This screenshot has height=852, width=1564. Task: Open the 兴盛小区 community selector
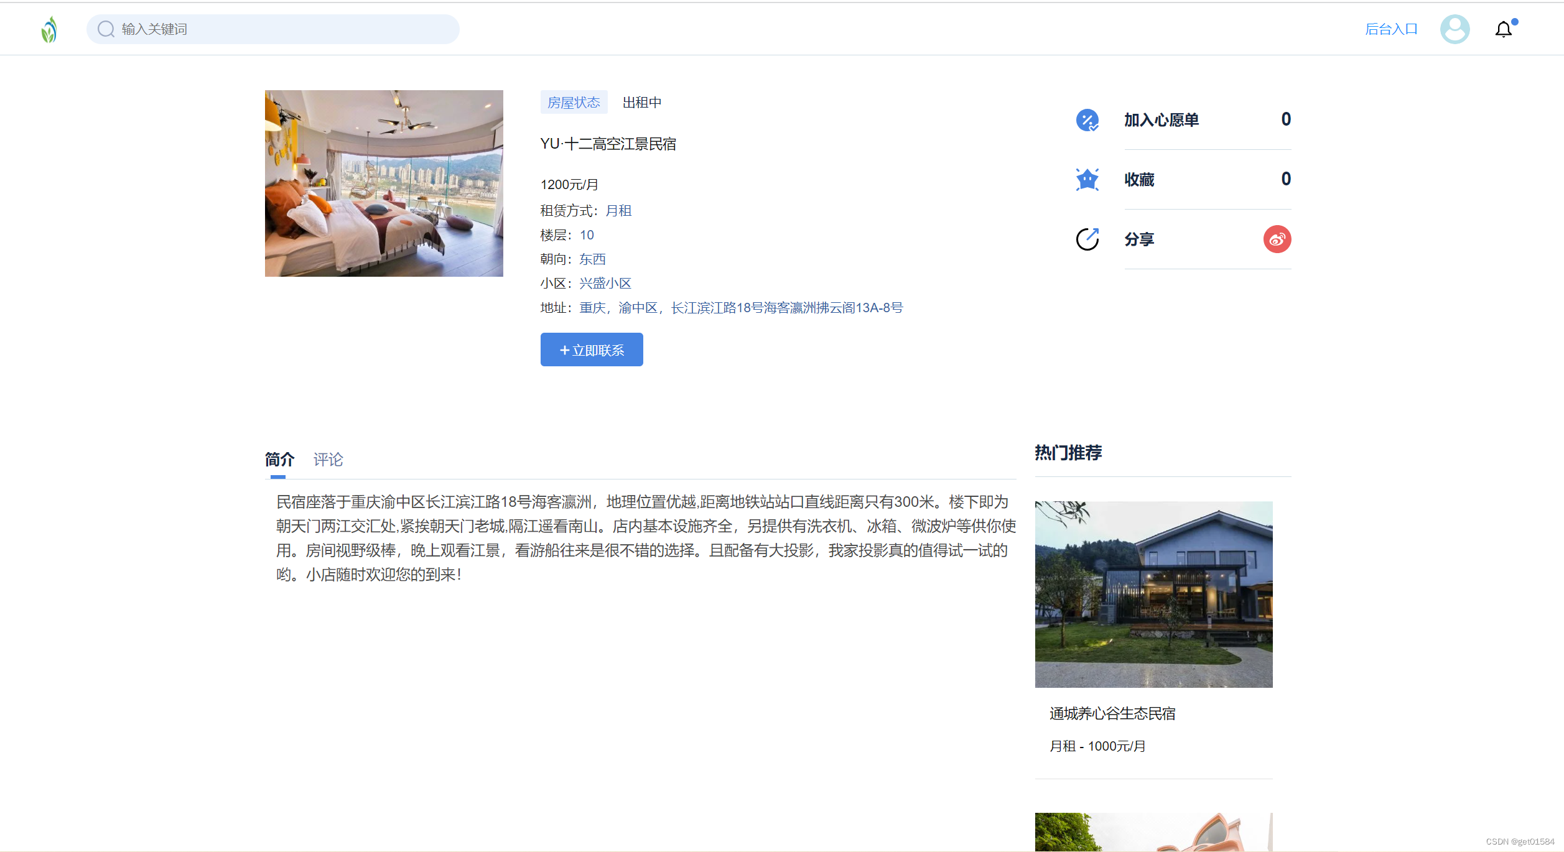[605, 283]
